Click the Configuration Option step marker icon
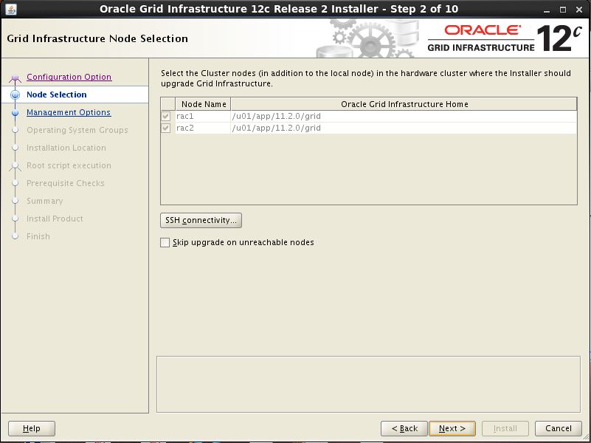The height and width of the screenshot is (443, 591). coord(15,78)
